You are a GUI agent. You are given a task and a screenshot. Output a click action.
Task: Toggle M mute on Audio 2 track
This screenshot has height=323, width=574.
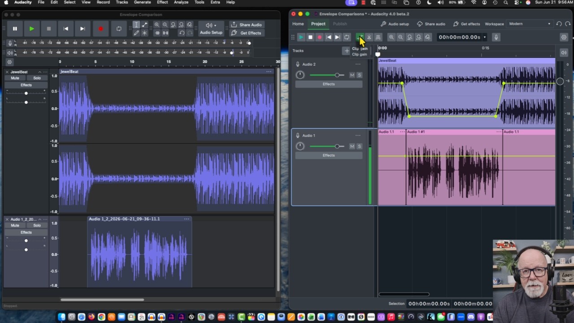(352, 75)
